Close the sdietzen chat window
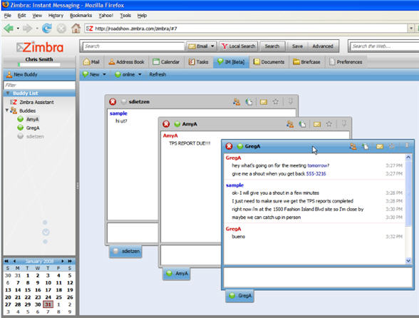Image resolution: width=419 pixels, height=318 pixels. pyautogui.click(x=113, y=102)
